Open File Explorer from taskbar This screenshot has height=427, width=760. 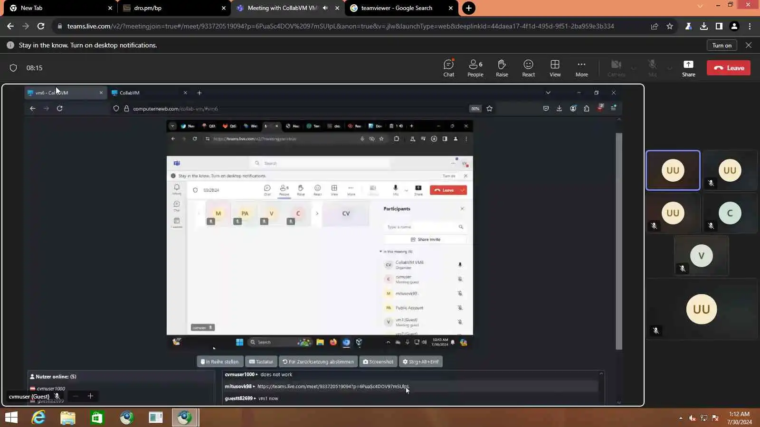point(68,418)
